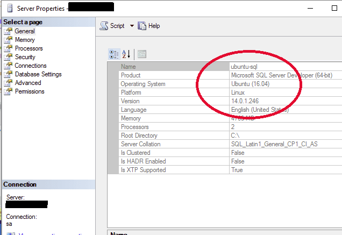This screenshot has height=235, width=342.
Task: Open the Security page
Action: tap(25, 57)
